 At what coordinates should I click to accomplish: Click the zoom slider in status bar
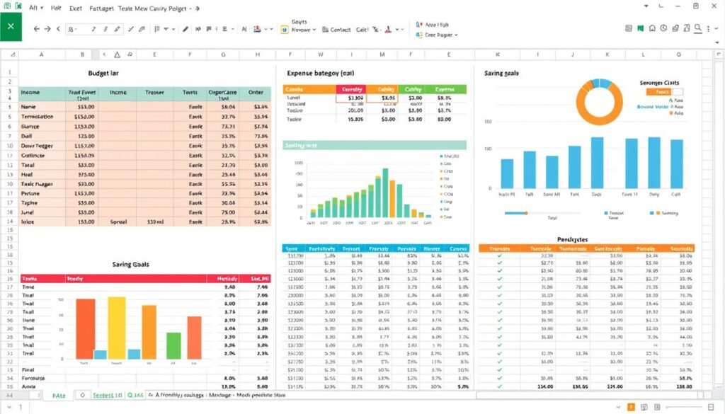(685, 407)
